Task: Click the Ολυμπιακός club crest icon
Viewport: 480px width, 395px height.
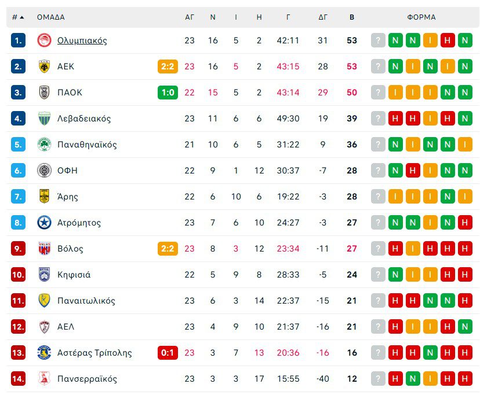Action: pos(44,40)
